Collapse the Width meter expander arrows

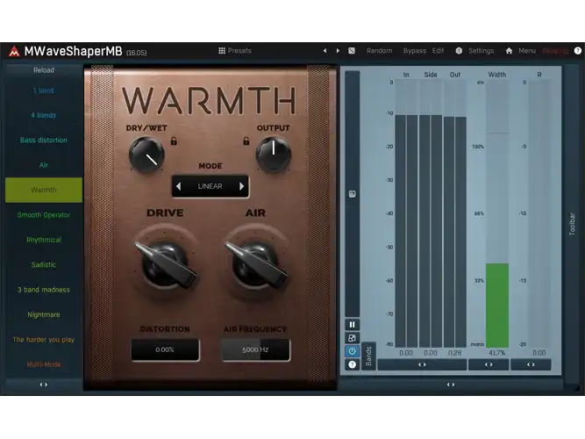tap(489, 364)
